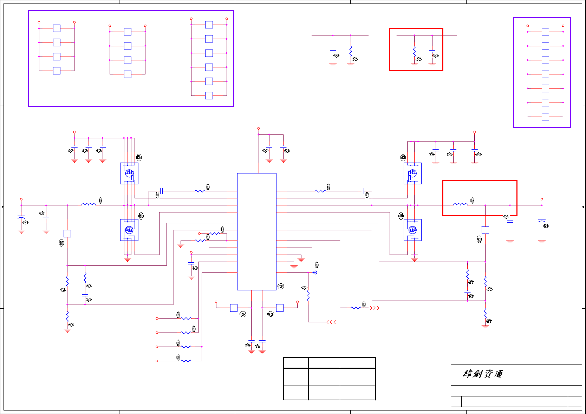This screenshot has width=586, height=414.
Task: Select top box of six-box column in left purple frame
Action: point(209,25)
